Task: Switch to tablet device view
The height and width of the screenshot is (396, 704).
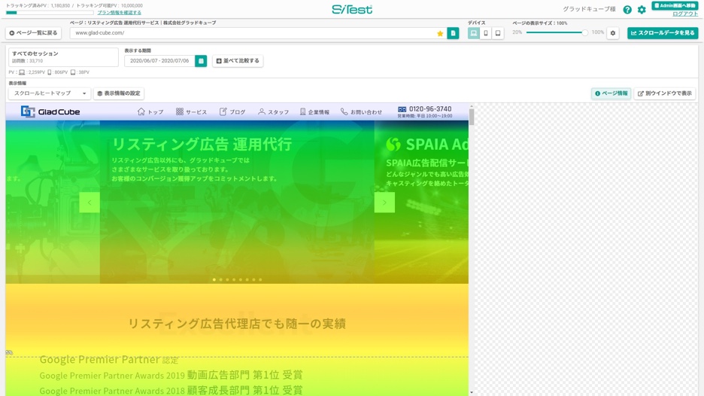Action: (498, 33)
